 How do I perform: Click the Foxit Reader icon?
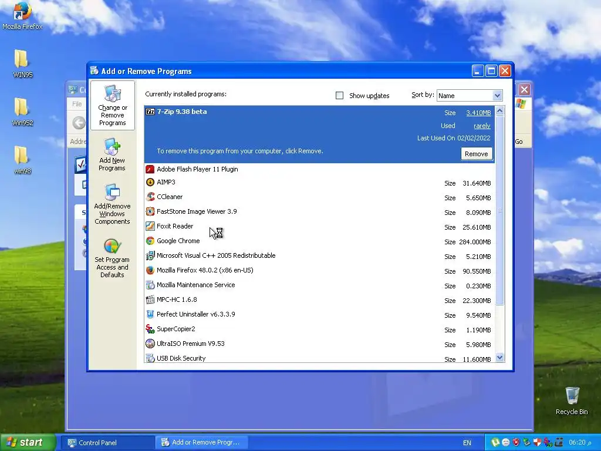pyautogui.click(x=150, y=226)
